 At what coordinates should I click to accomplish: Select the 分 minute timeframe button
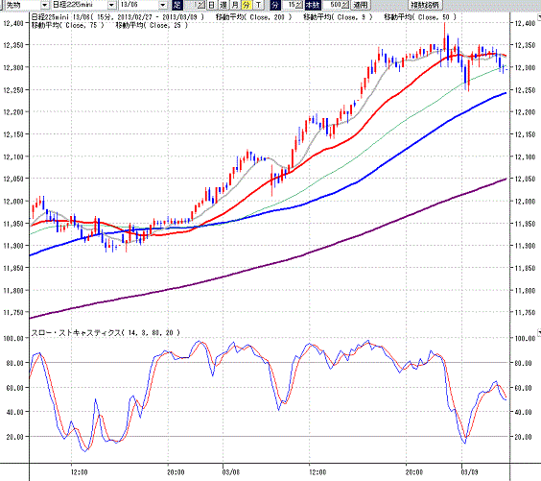[247, 5]
